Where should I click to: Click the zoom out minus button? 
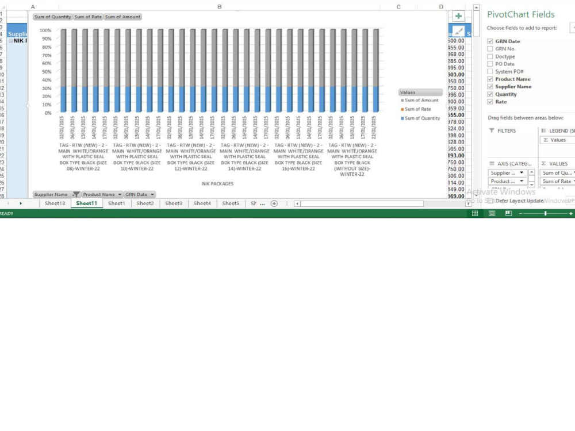pyautogui.click(x=520, y=213)
